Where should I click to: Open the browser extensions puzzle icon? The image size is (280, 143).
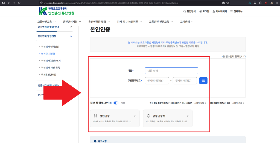(260, 3)
